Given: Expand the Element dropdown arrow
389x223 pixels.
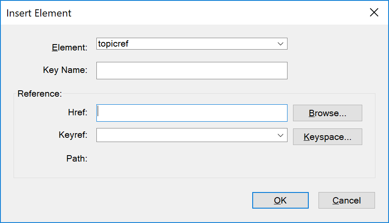Looking at the screenshot, I should click(280, 44).
